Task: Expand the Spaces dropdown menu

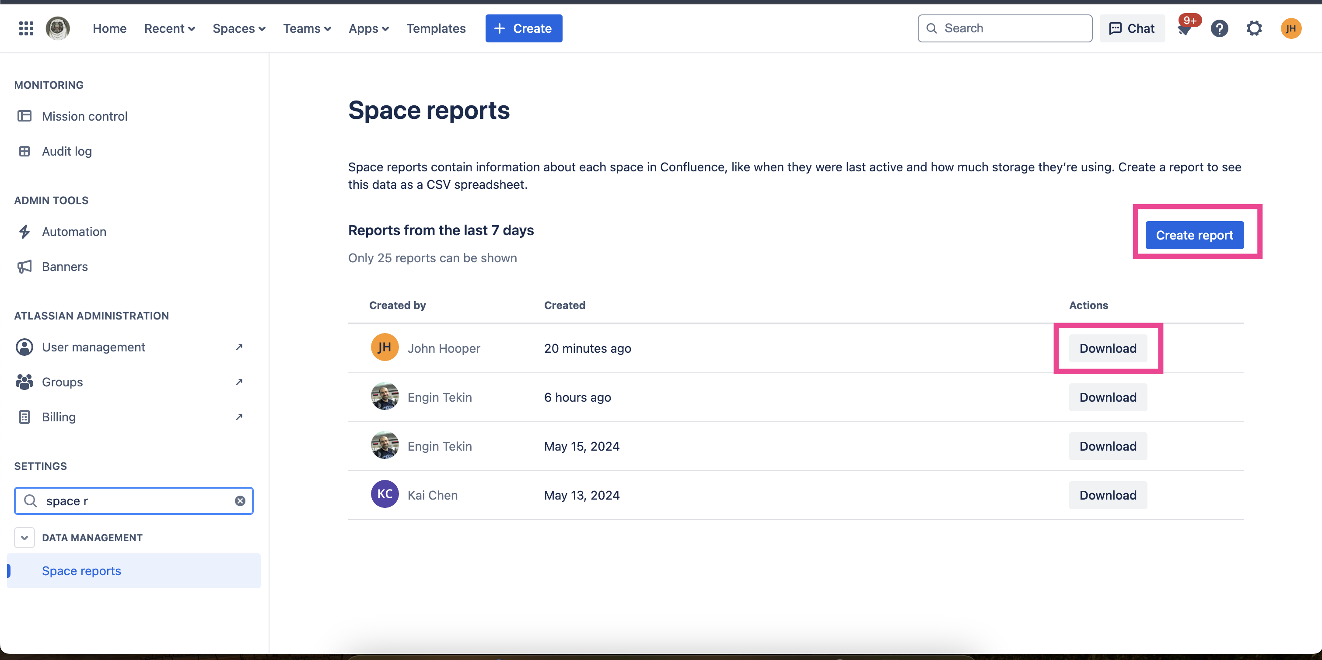Action: click(239, 28)
